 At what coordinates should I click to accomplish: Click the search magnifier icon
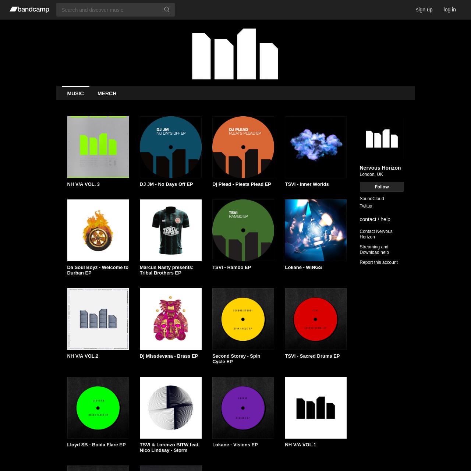(167, 10)
